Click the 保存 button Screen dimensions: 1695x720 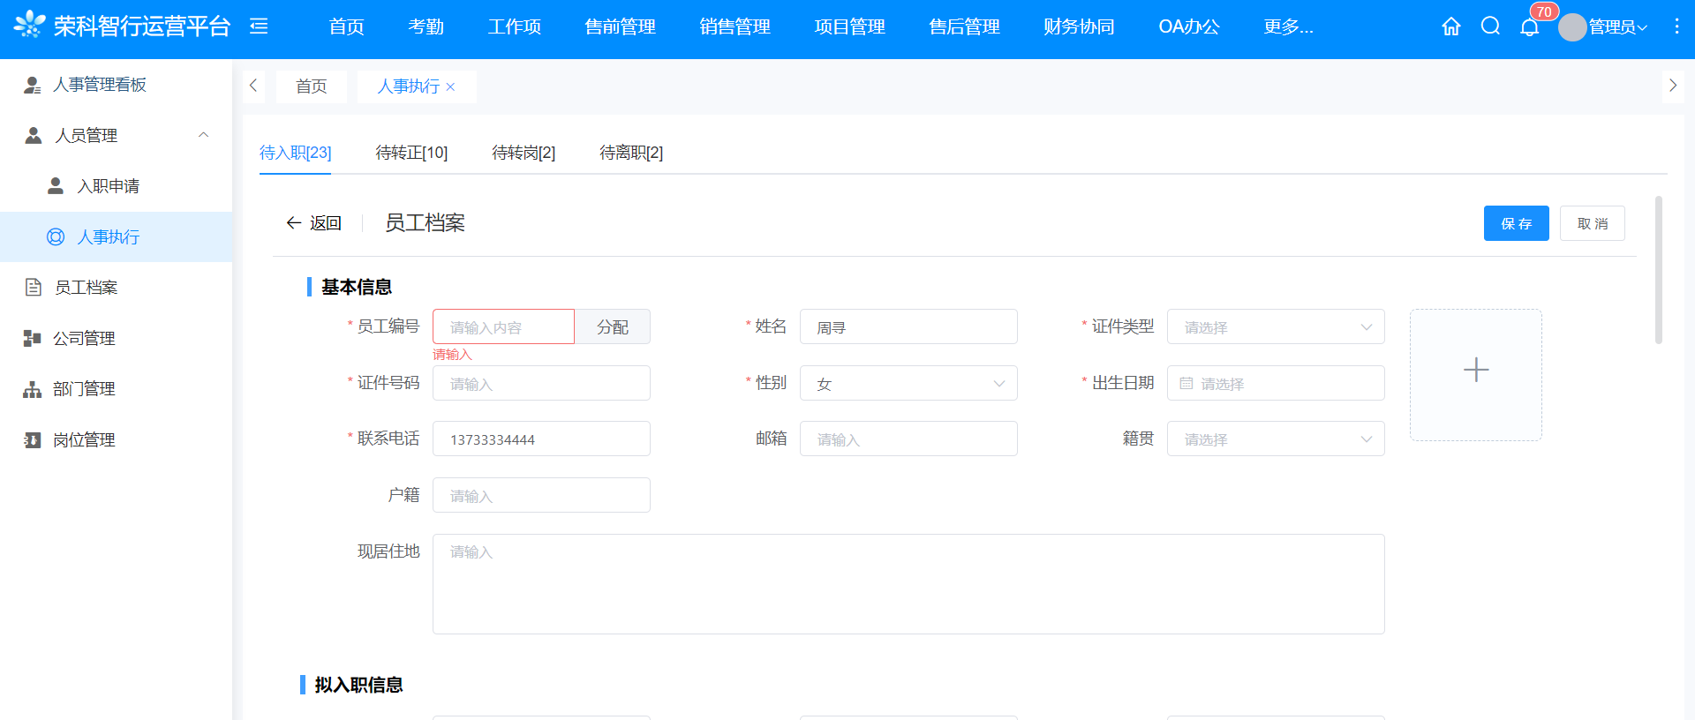(x=1515, y=224)
